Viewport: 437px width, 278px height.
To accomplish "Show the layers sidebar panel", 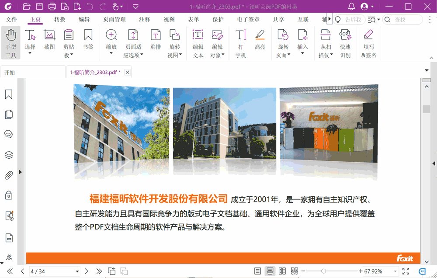I will (9, 155).
